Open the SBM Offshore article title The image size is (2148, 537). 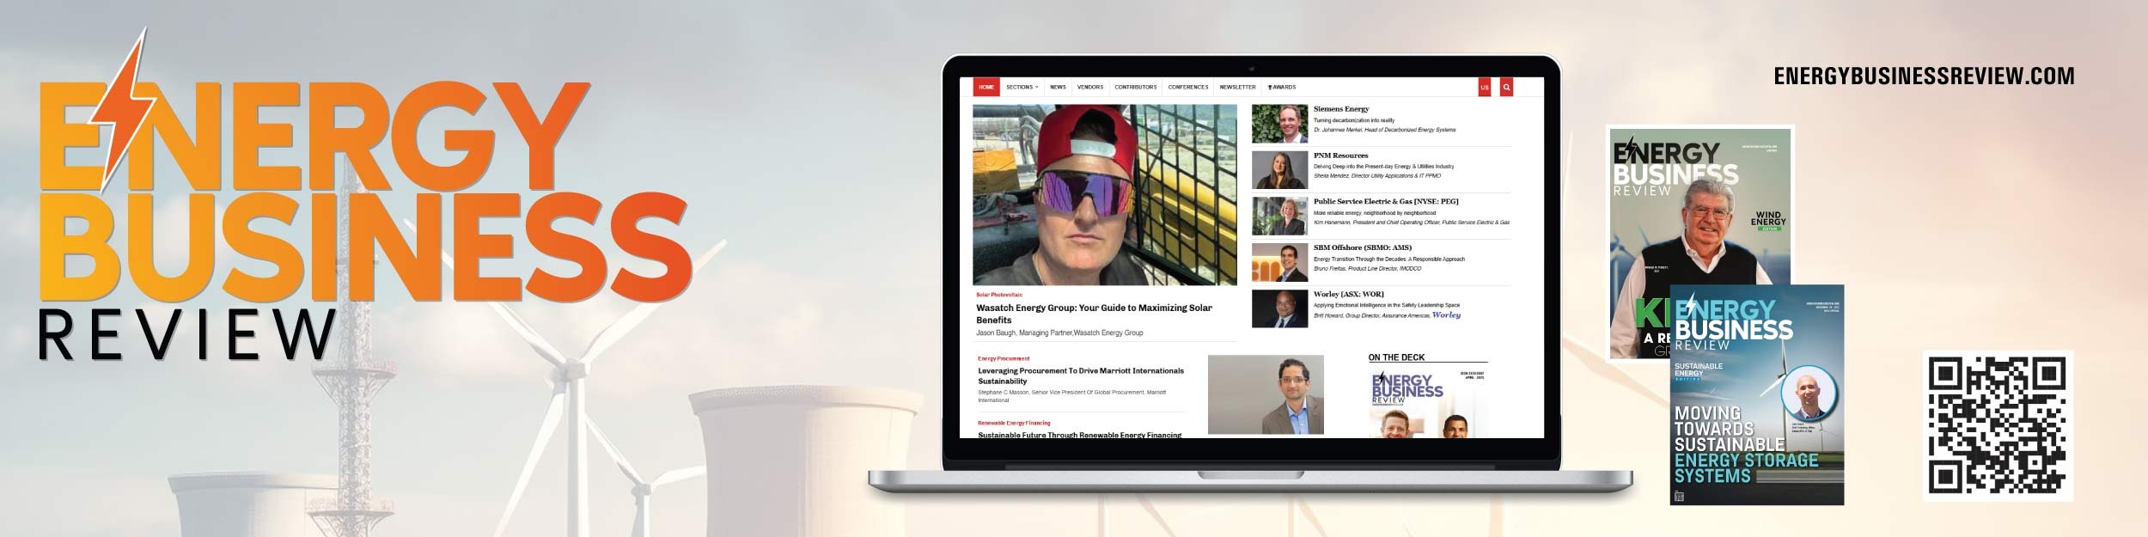coord(1363,247)
